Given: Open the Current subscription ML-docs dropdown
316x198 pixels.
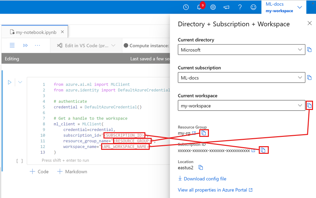Looking at the screenshot, I should coord(241,78).
